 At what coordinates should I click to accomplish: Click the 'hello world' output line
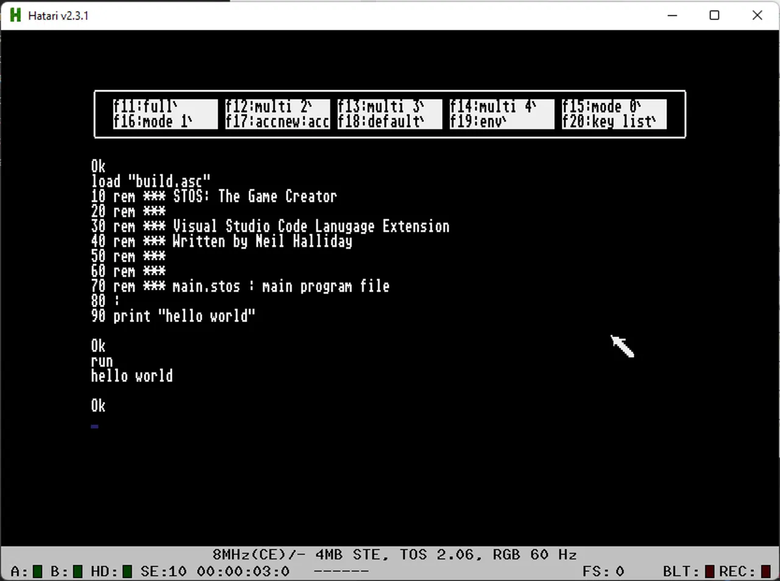click(x=132, y=376)
